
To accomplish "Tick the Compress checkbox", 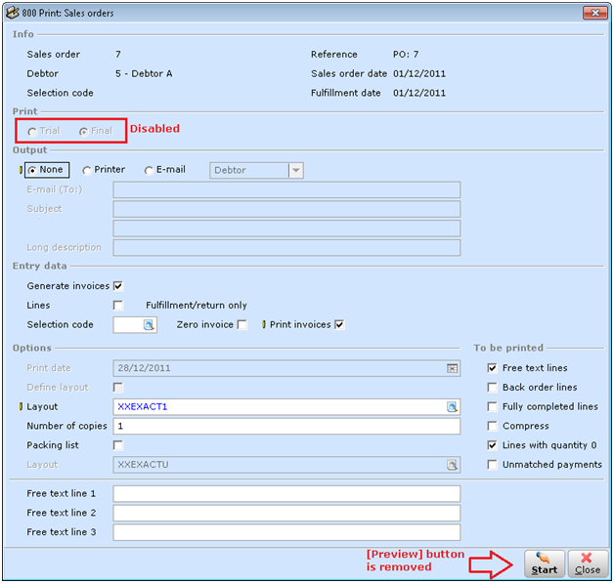I will pyautogui.click(x=492, y=426).
